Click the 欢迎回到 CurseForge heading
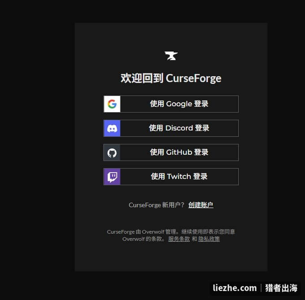305x300 pixels. coord(171,78)
